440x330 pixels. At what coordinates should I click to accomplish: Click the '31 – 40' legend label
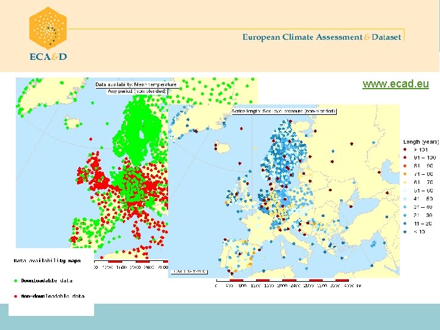click(x=423, y=207)
